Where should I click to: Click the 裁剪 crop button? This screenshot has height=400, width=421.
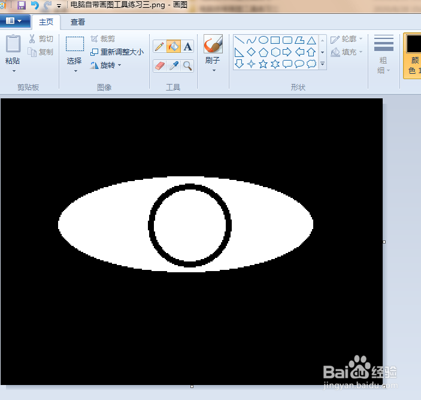(103, 39)
